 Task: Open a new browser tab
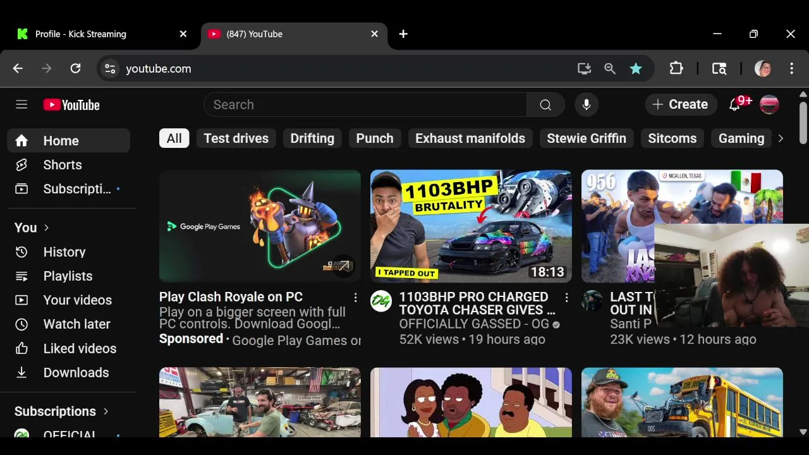(403, 34)
